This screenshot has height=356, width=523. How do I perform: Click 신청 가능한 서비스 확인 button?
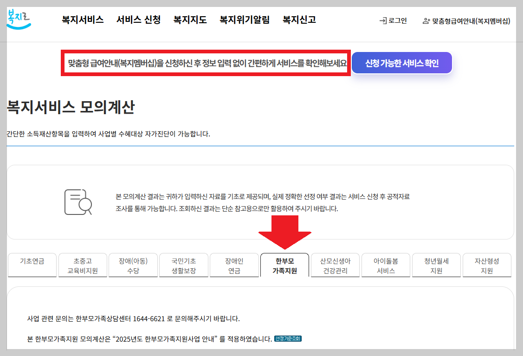click(402, 63)
